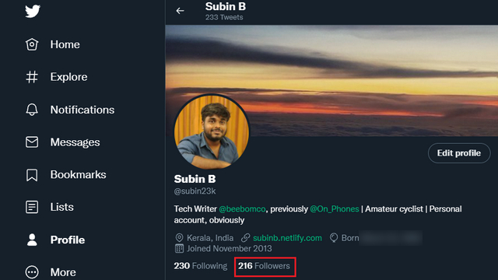Open the 216 Followers list
Screen dimensions: 498x280
click(x=265, y=266)
